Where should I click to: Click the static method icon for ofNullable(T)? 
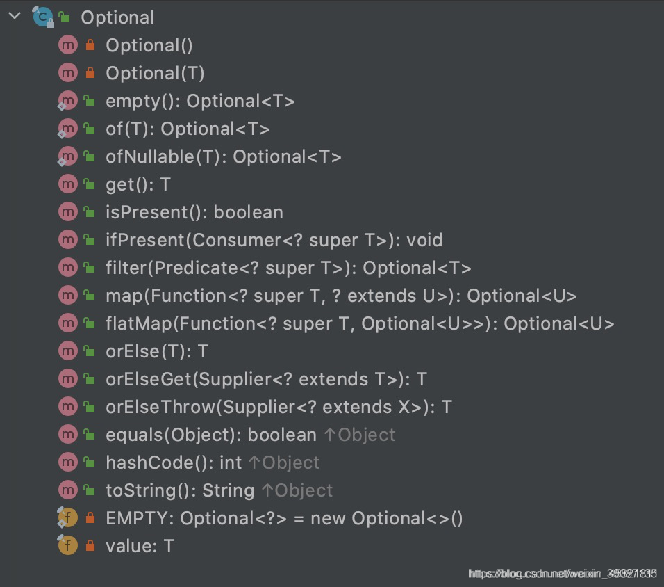[67, 156]
